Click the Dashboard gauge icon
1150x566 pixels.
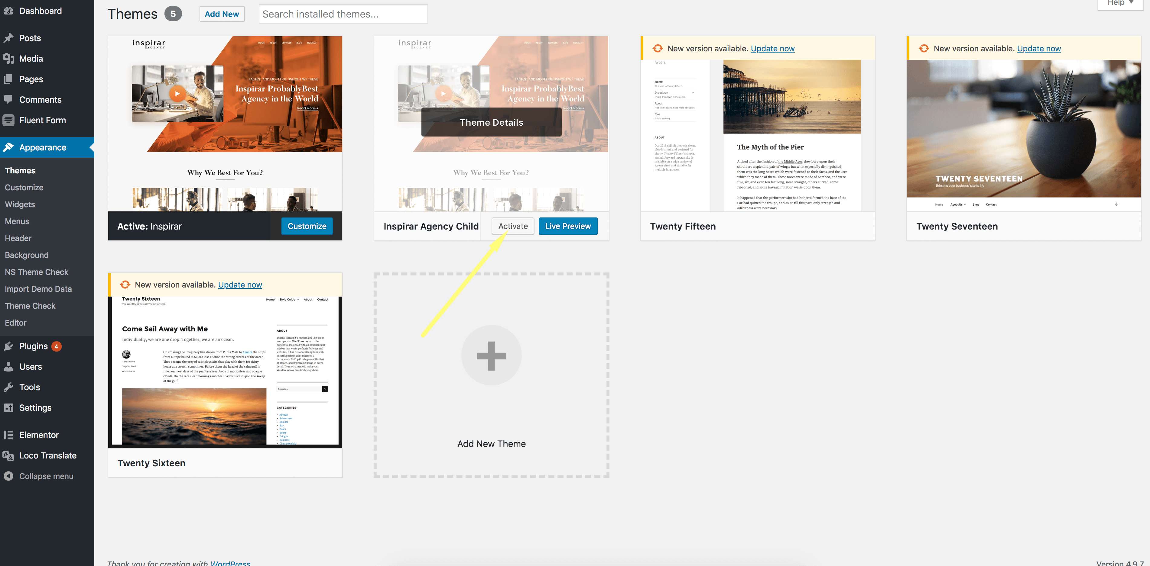pyautogui.click(x=8, y=11)
